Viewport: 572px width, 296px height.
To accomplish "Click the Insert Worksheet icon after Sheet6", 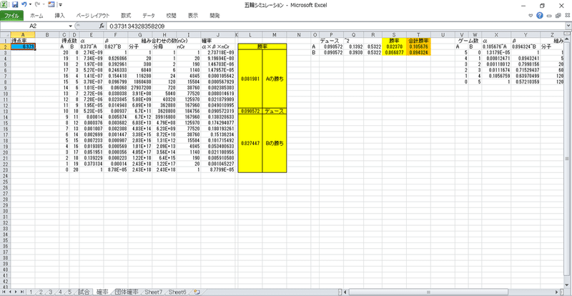I will (197, 292).
